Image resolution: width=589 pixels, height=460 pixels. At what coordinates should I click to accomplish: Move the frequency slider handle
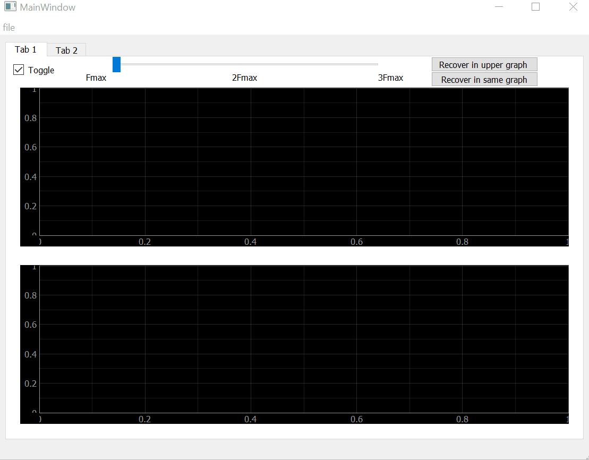(116, 64)
